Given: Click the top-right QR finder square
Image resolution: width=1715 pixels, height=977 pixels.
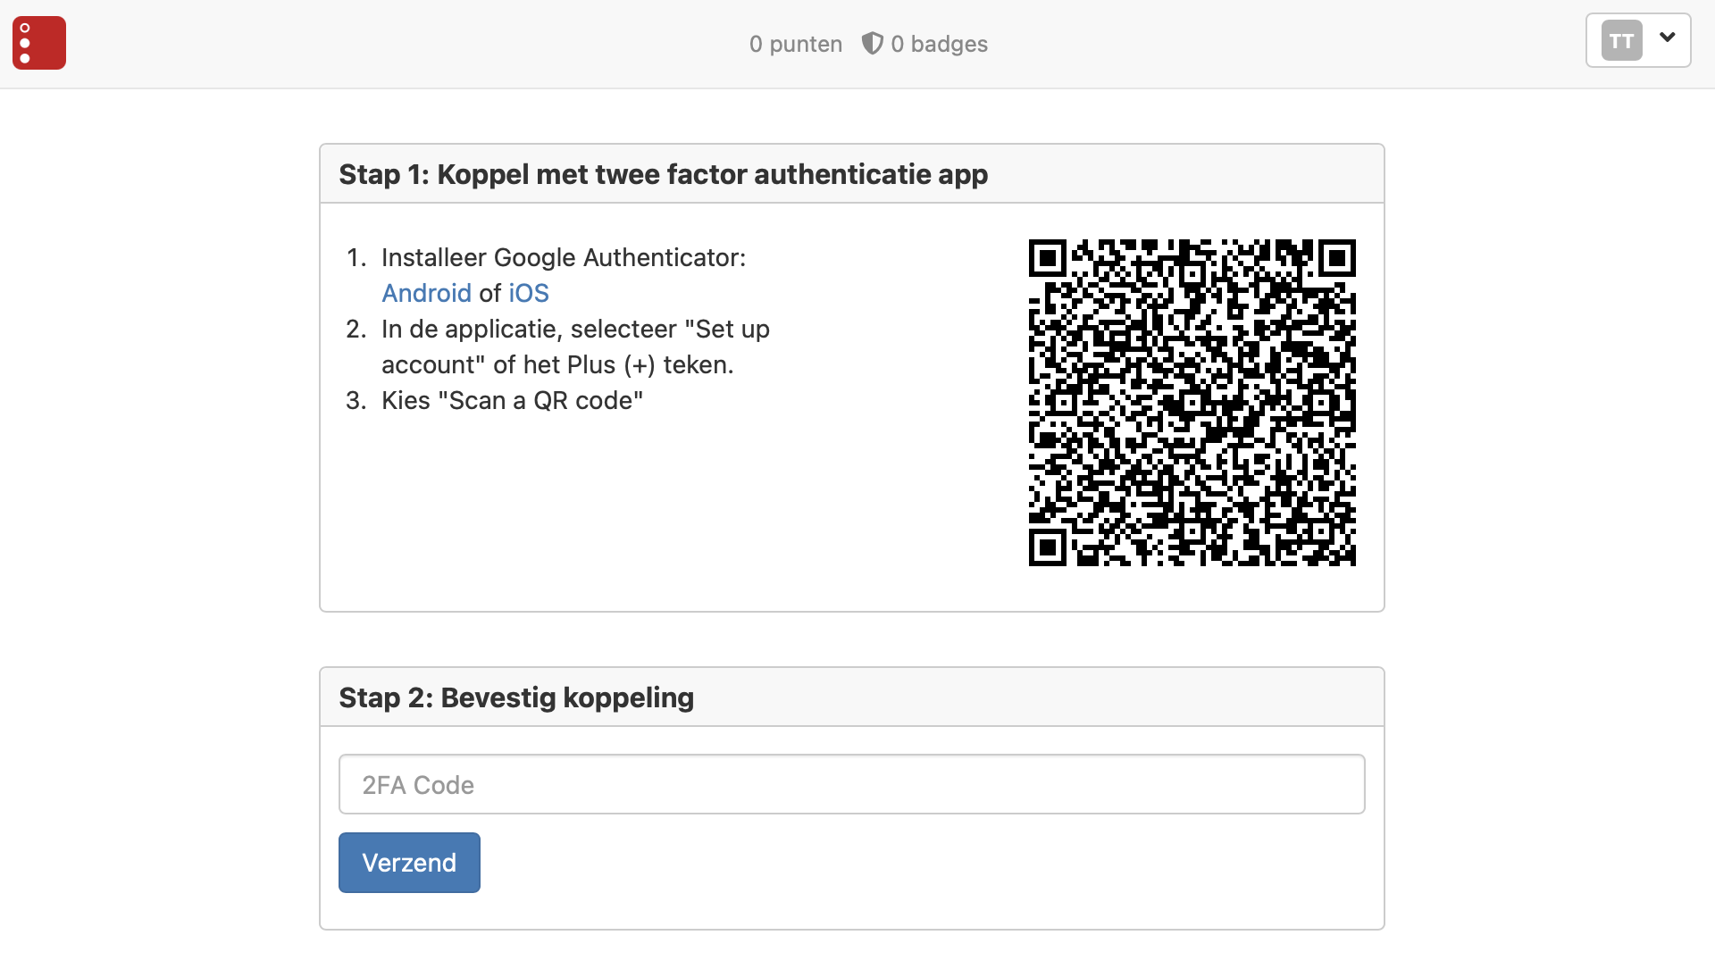Looking at the screenshot, I should click(x=1336, y=258).
